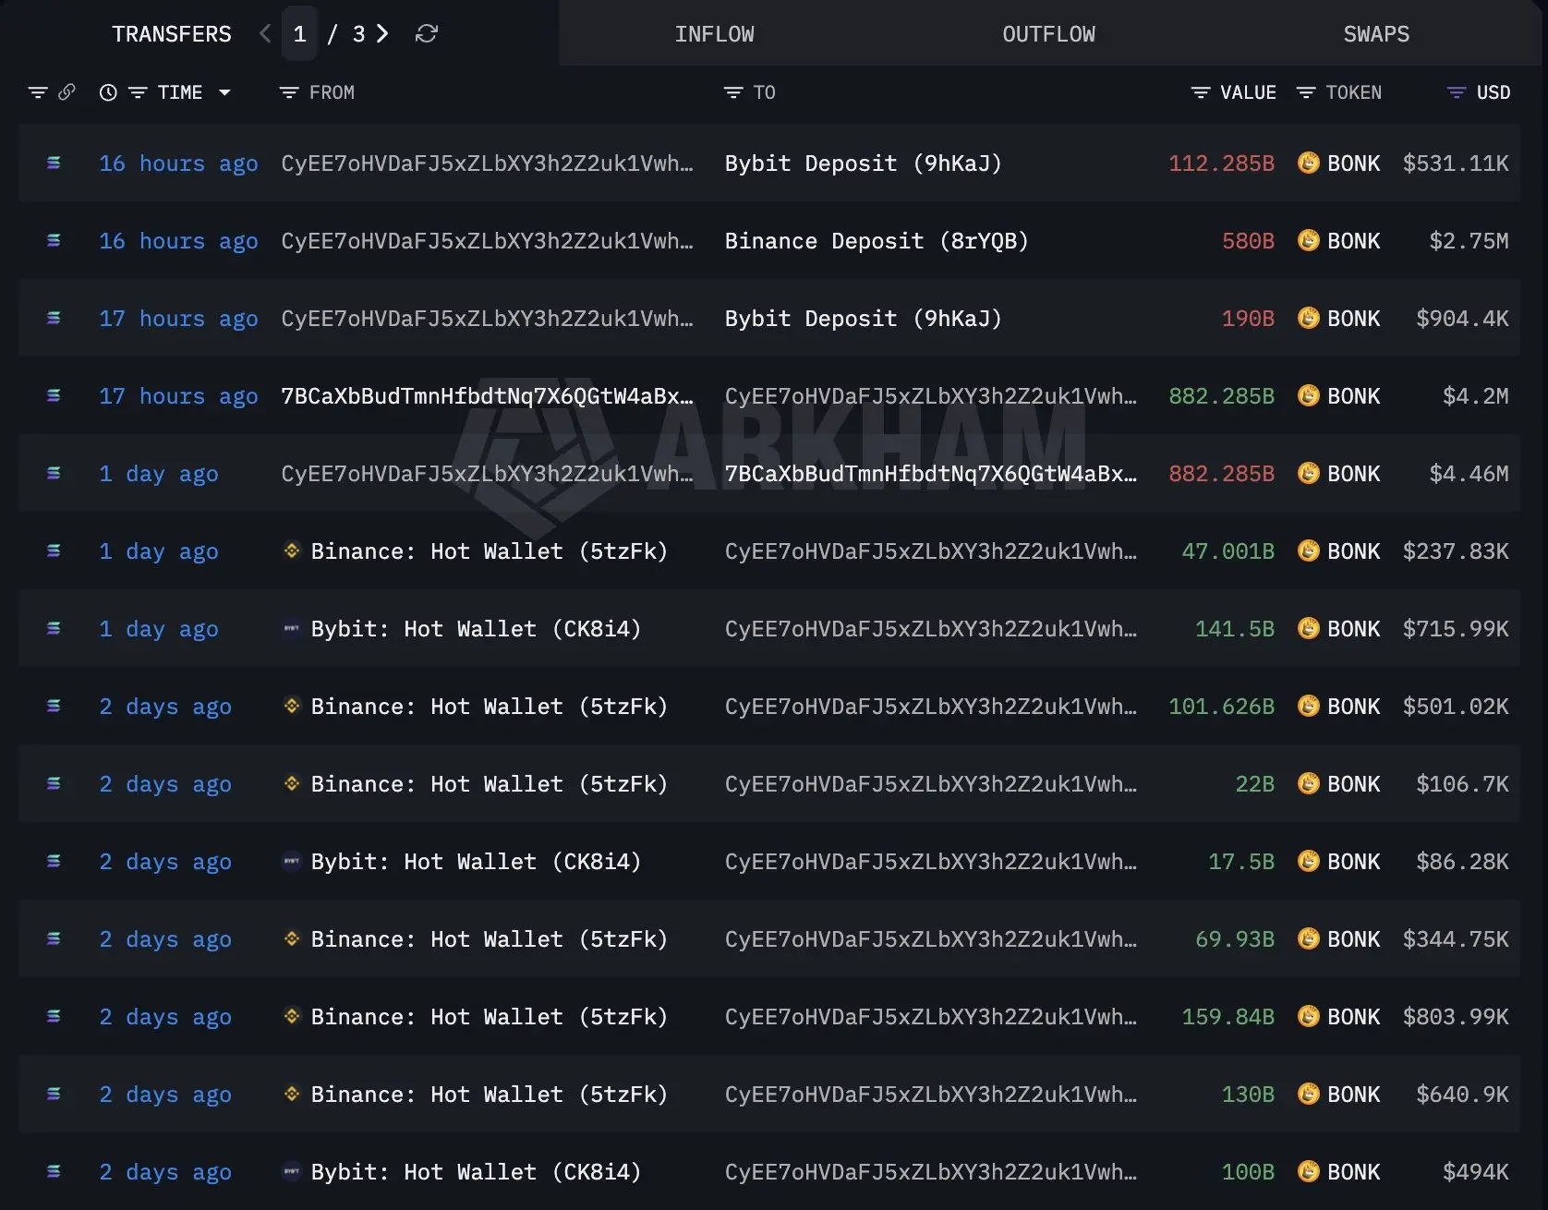Open the VALUE column filter
The width and height of the screenshot is (1548, 1210).
pos(1201,92)
